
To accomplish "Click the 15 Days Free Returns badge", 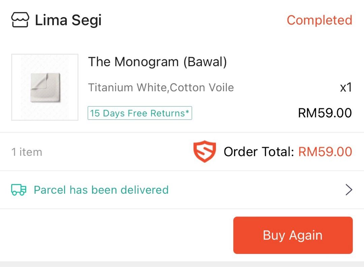I will [x=140, y=113].
